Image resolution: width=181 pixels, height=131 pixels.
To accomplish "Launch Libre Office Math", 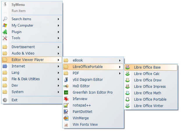I will click(151, 93).
